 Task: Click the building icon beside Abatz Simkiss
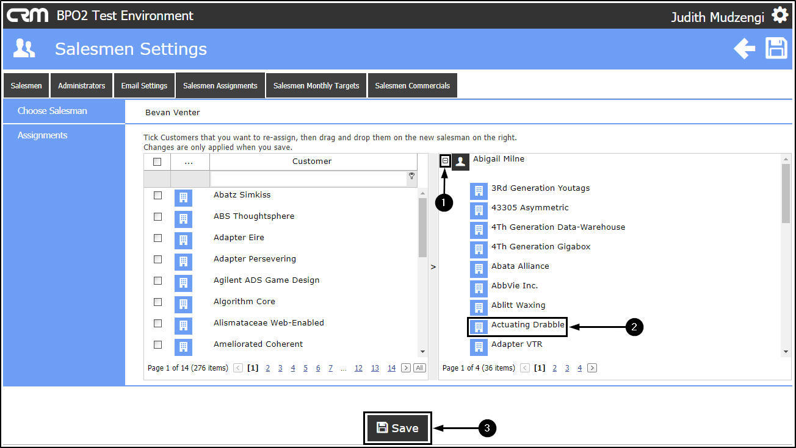coord(183,197)
